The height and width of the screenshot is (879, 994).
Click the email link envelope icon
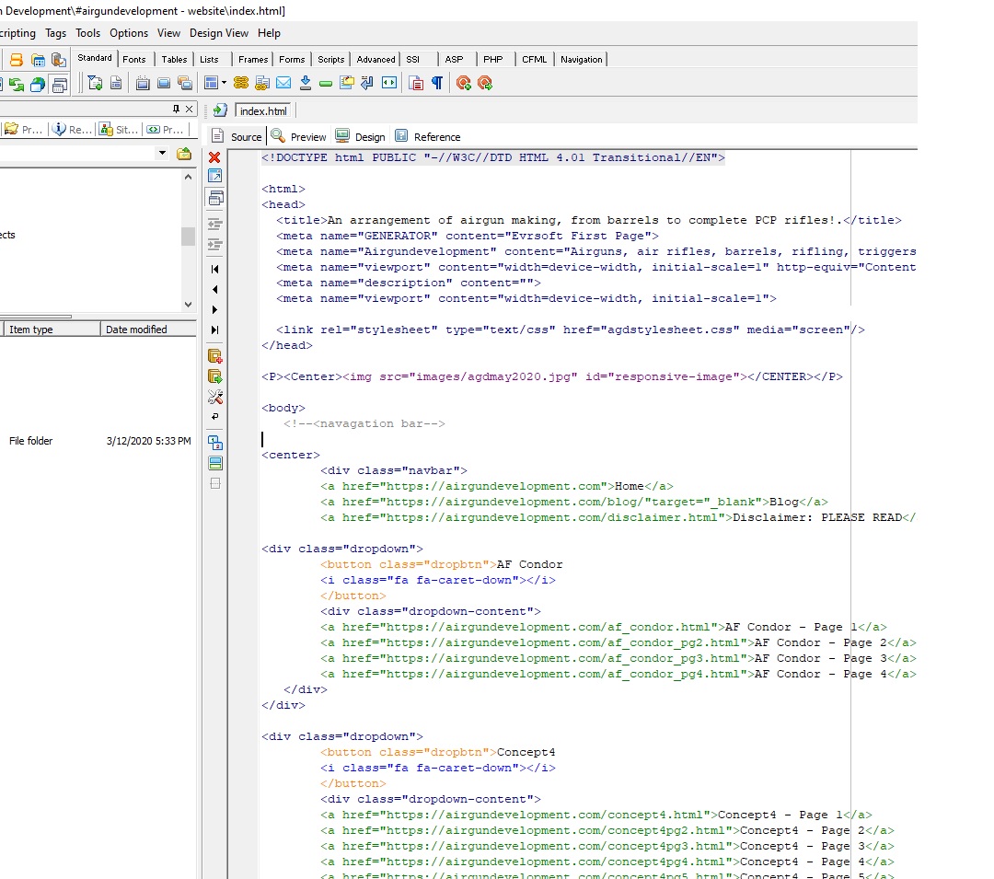[283, 84]
